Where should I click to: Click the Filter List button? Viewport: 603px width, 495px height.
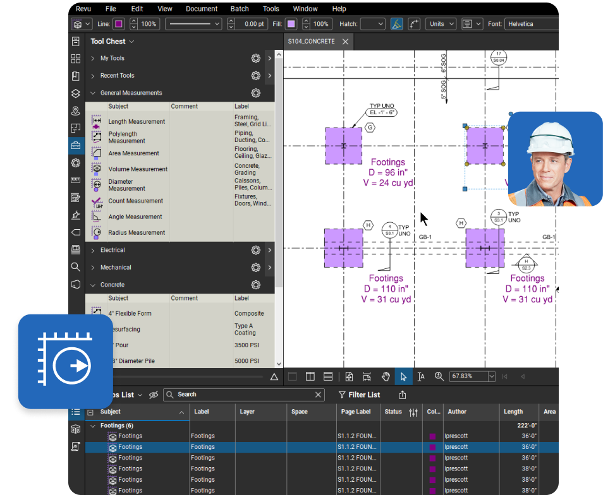pyautogui.click(x=359, y=395)
